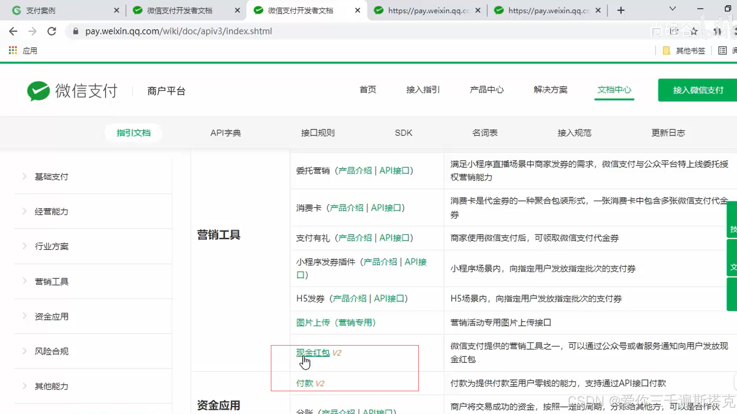Open the tab search chevron dropdown
The image size is (737, 414).
click(x=672, y=8)
